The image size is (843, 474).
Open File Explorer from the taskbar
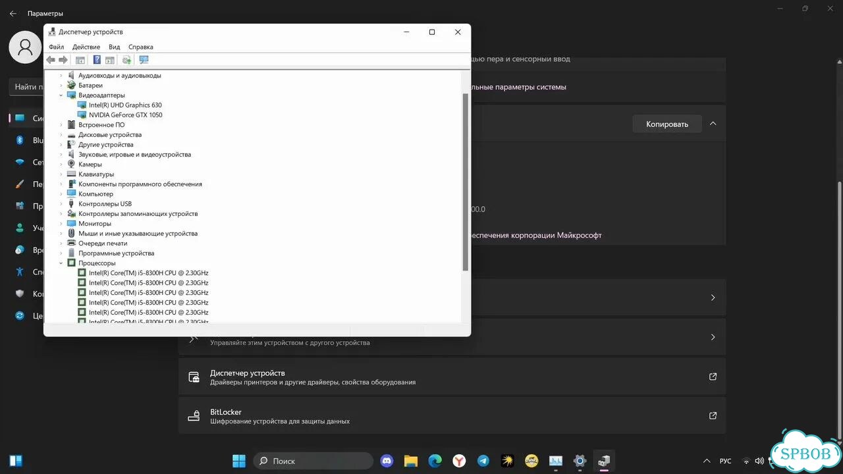tap(411, 461)
